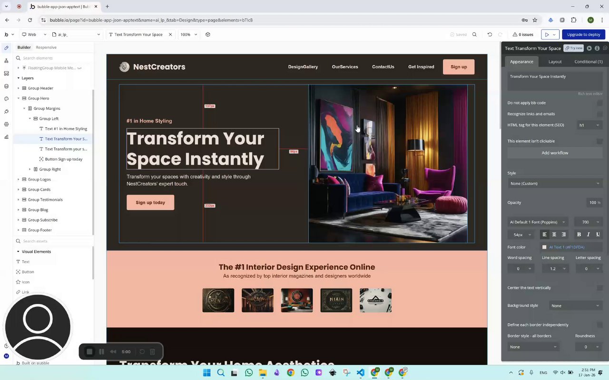Toggle 'Define each border independently' checkbox
609x380 pixels.
599,325
